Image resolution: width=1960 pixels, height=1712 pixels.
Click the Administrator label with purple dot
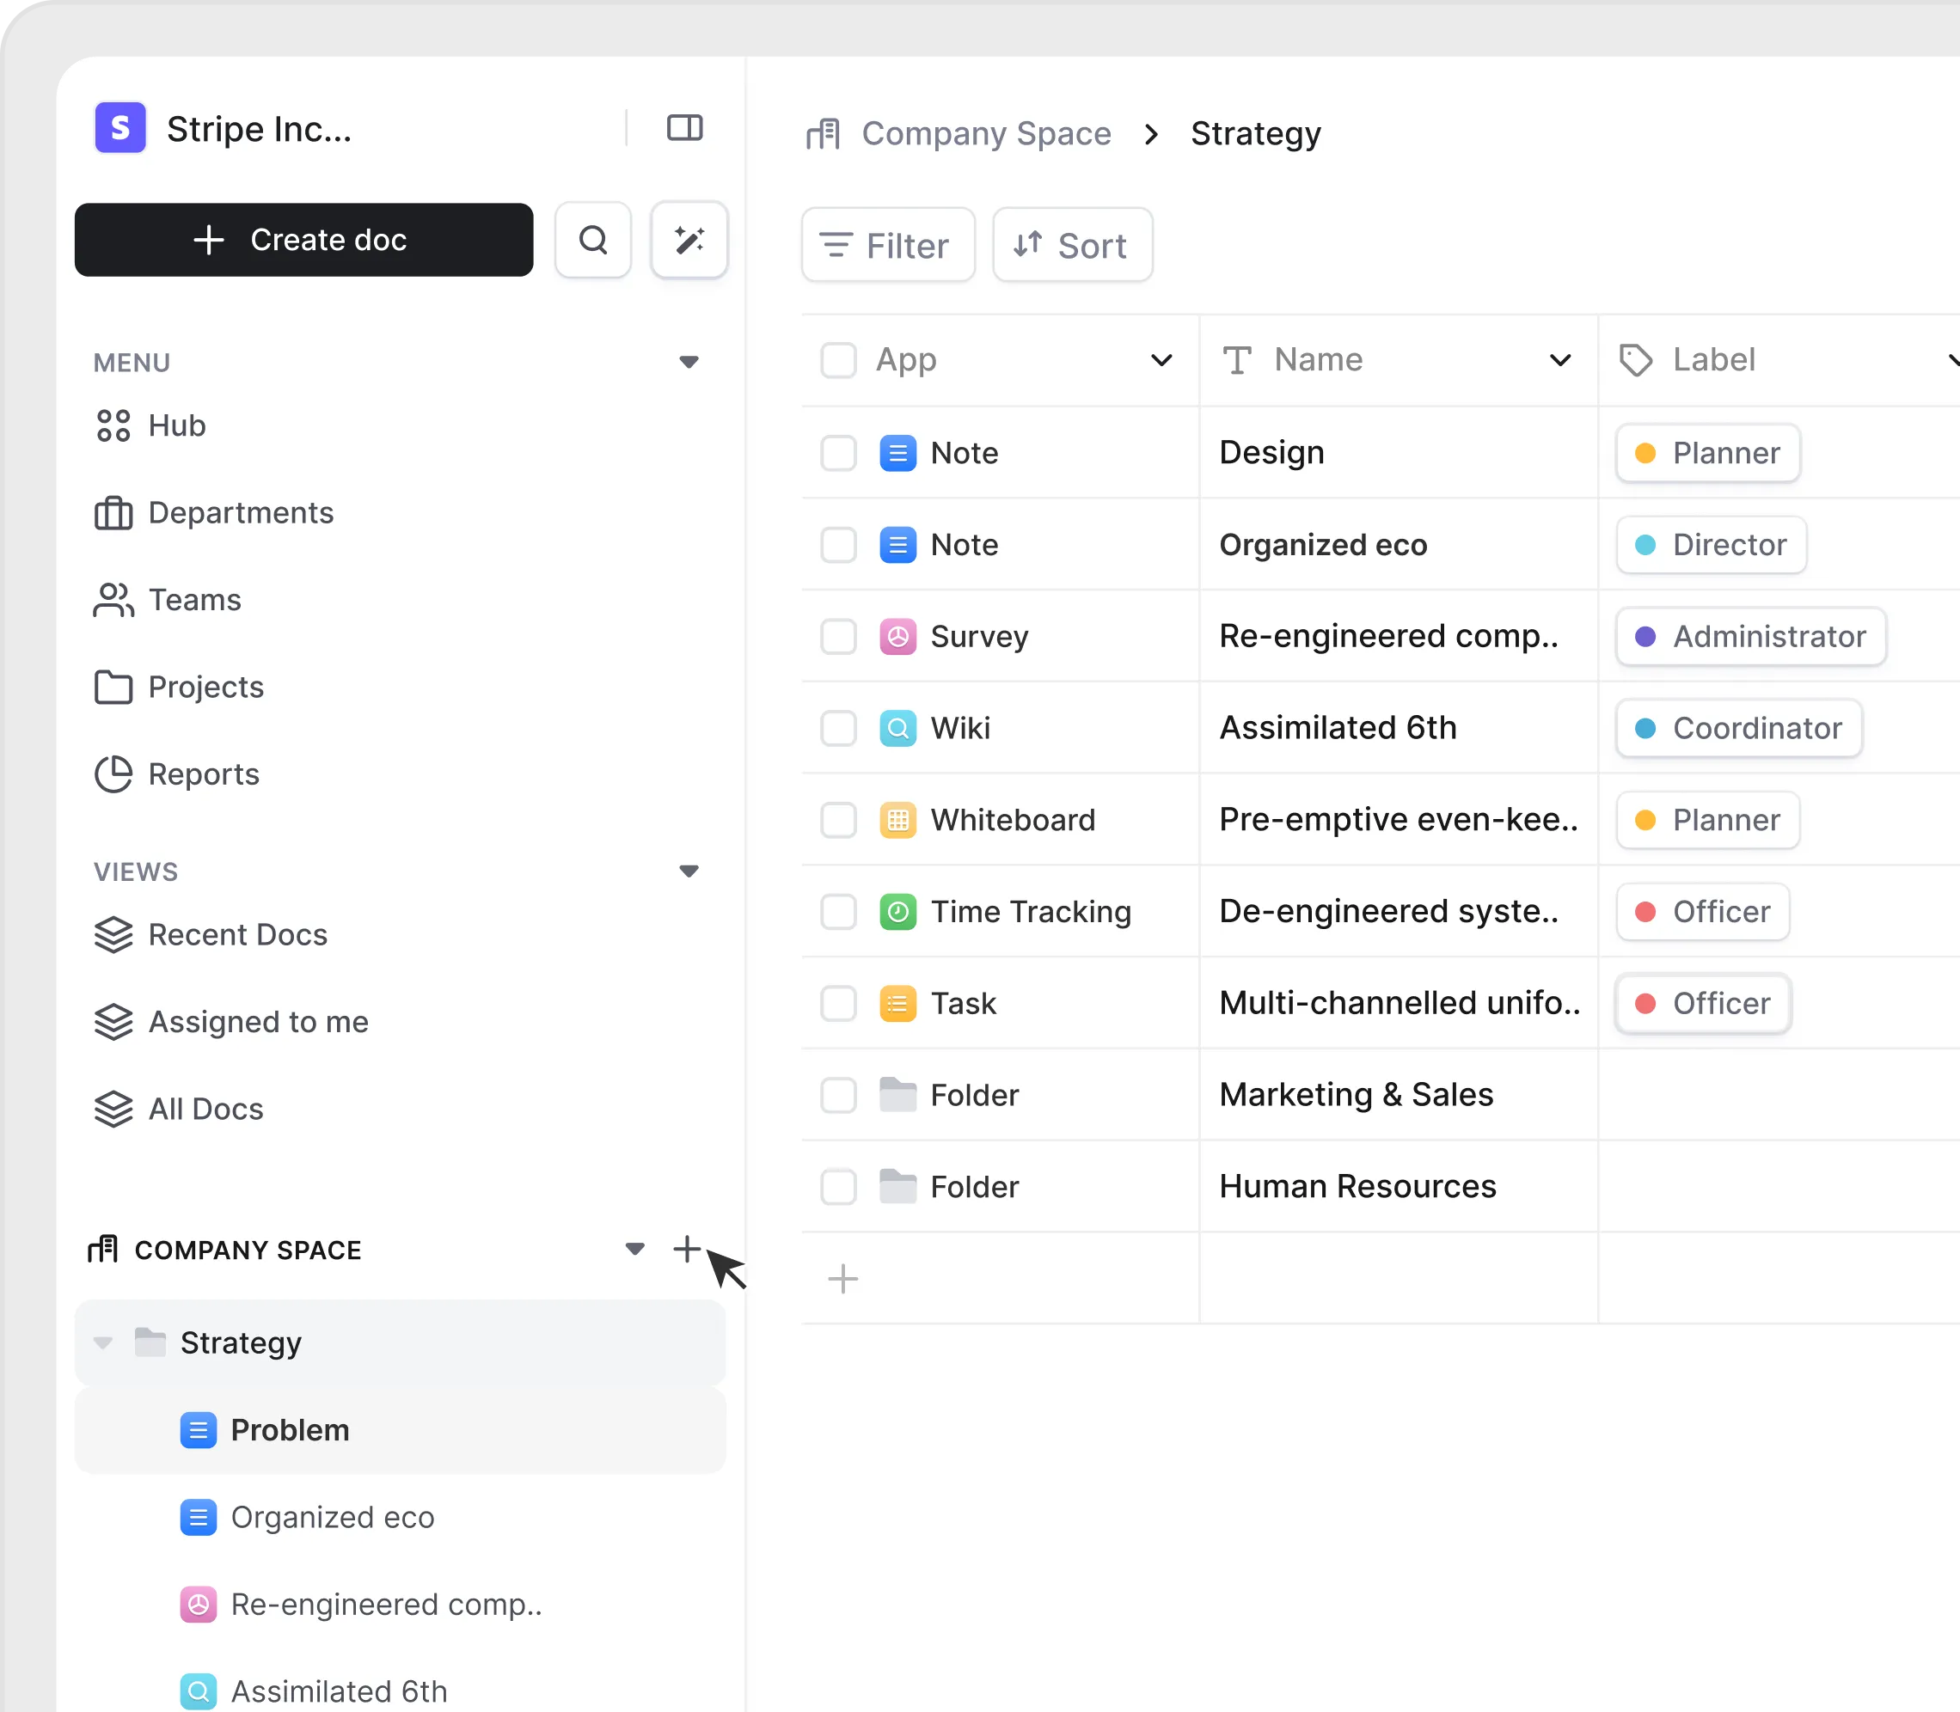[1749, 636]
